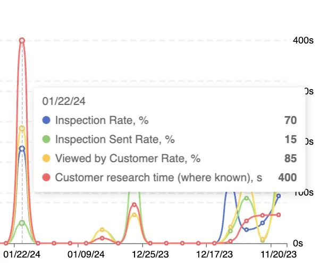
Task: Click rightmost red data point near 11/20/23
Action: pos(278,215)
